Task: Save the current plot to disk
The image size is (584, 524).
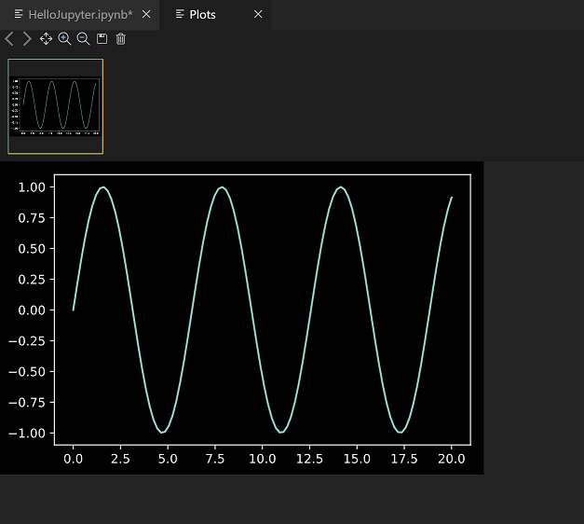Action: (x=102, y=39)
